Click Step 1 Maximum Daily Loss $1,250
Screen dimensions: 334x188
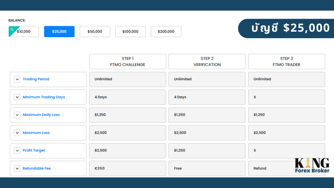pos(128,115)
